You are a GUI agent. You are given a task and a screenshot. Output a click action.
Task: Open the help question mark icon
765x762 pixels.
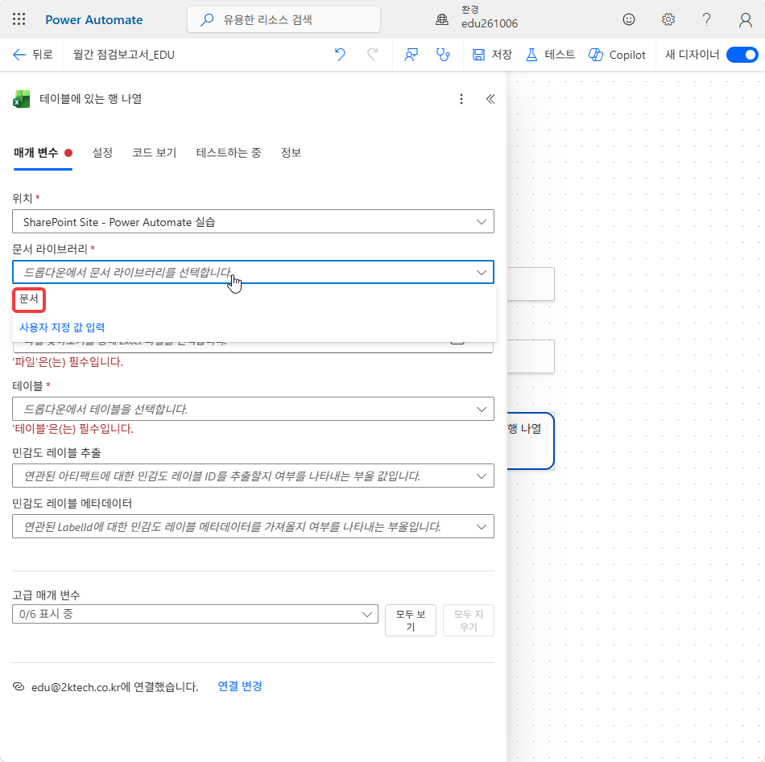[706, 19]
